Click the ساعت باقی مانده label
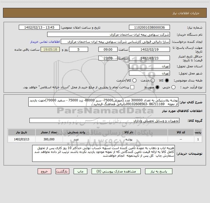This screenshot has width=210, height=203. [27, 50]
